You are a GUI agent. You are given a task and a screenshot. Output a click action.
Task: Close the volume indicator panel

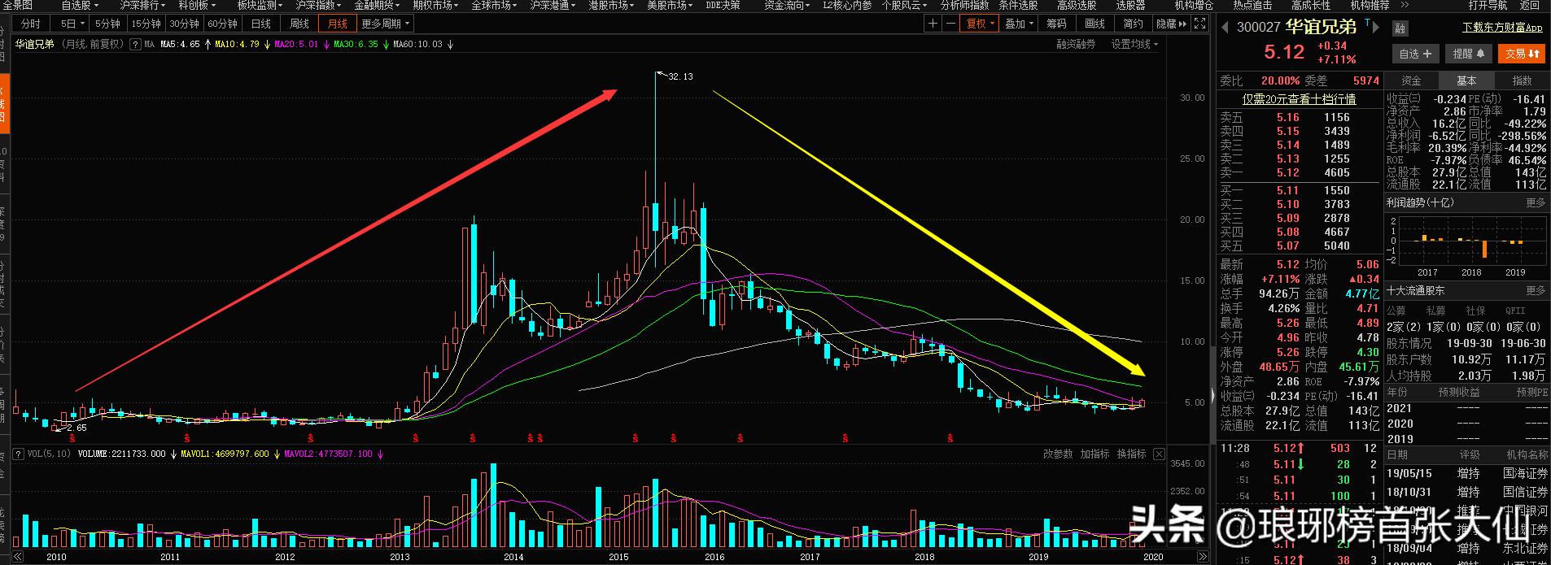(x=1159, y=454)
